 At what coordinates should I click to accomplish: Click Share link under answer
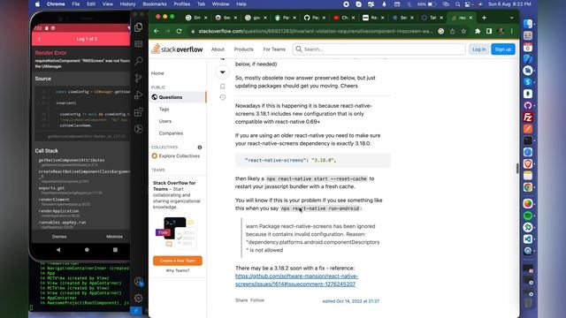[241, 300]
